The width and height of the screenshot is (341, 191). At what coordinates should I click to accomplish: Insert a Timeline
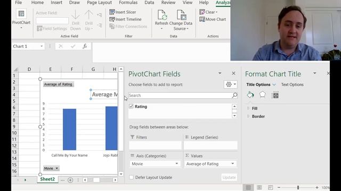coord(126,19)
